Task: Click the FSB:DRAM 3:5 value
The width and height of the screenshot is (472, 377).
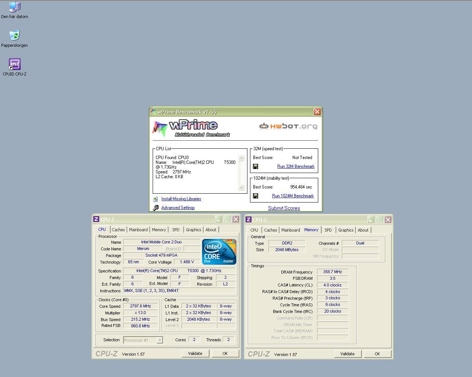Action: click(333, 278)
